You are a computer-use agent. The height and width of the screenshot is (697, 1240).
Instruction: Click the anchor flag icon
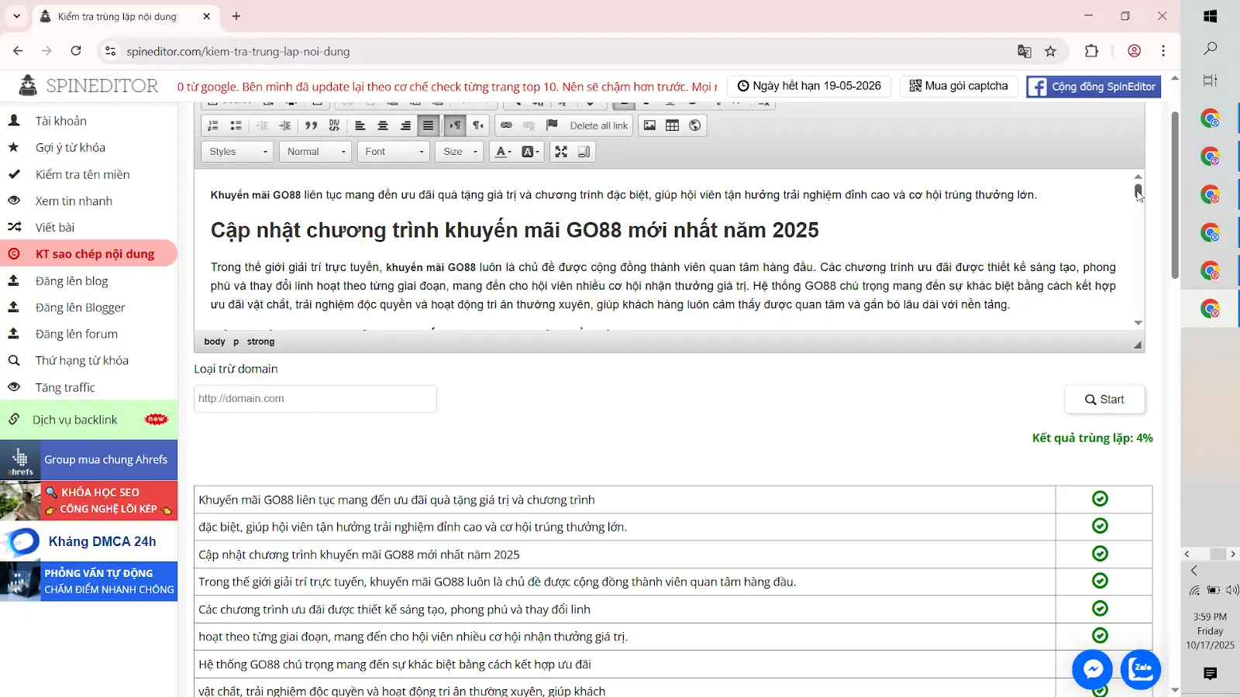coord(552,125)
